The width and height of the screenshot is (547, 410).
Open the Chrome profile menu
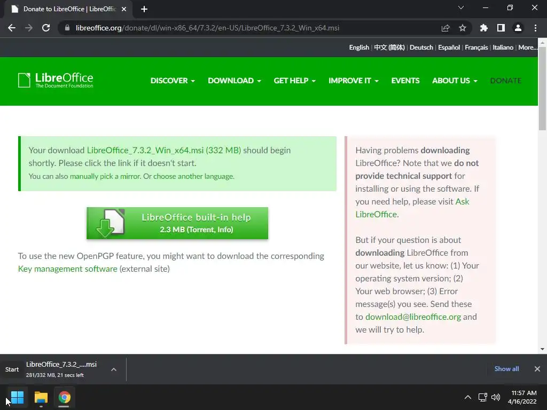point(518,28)
